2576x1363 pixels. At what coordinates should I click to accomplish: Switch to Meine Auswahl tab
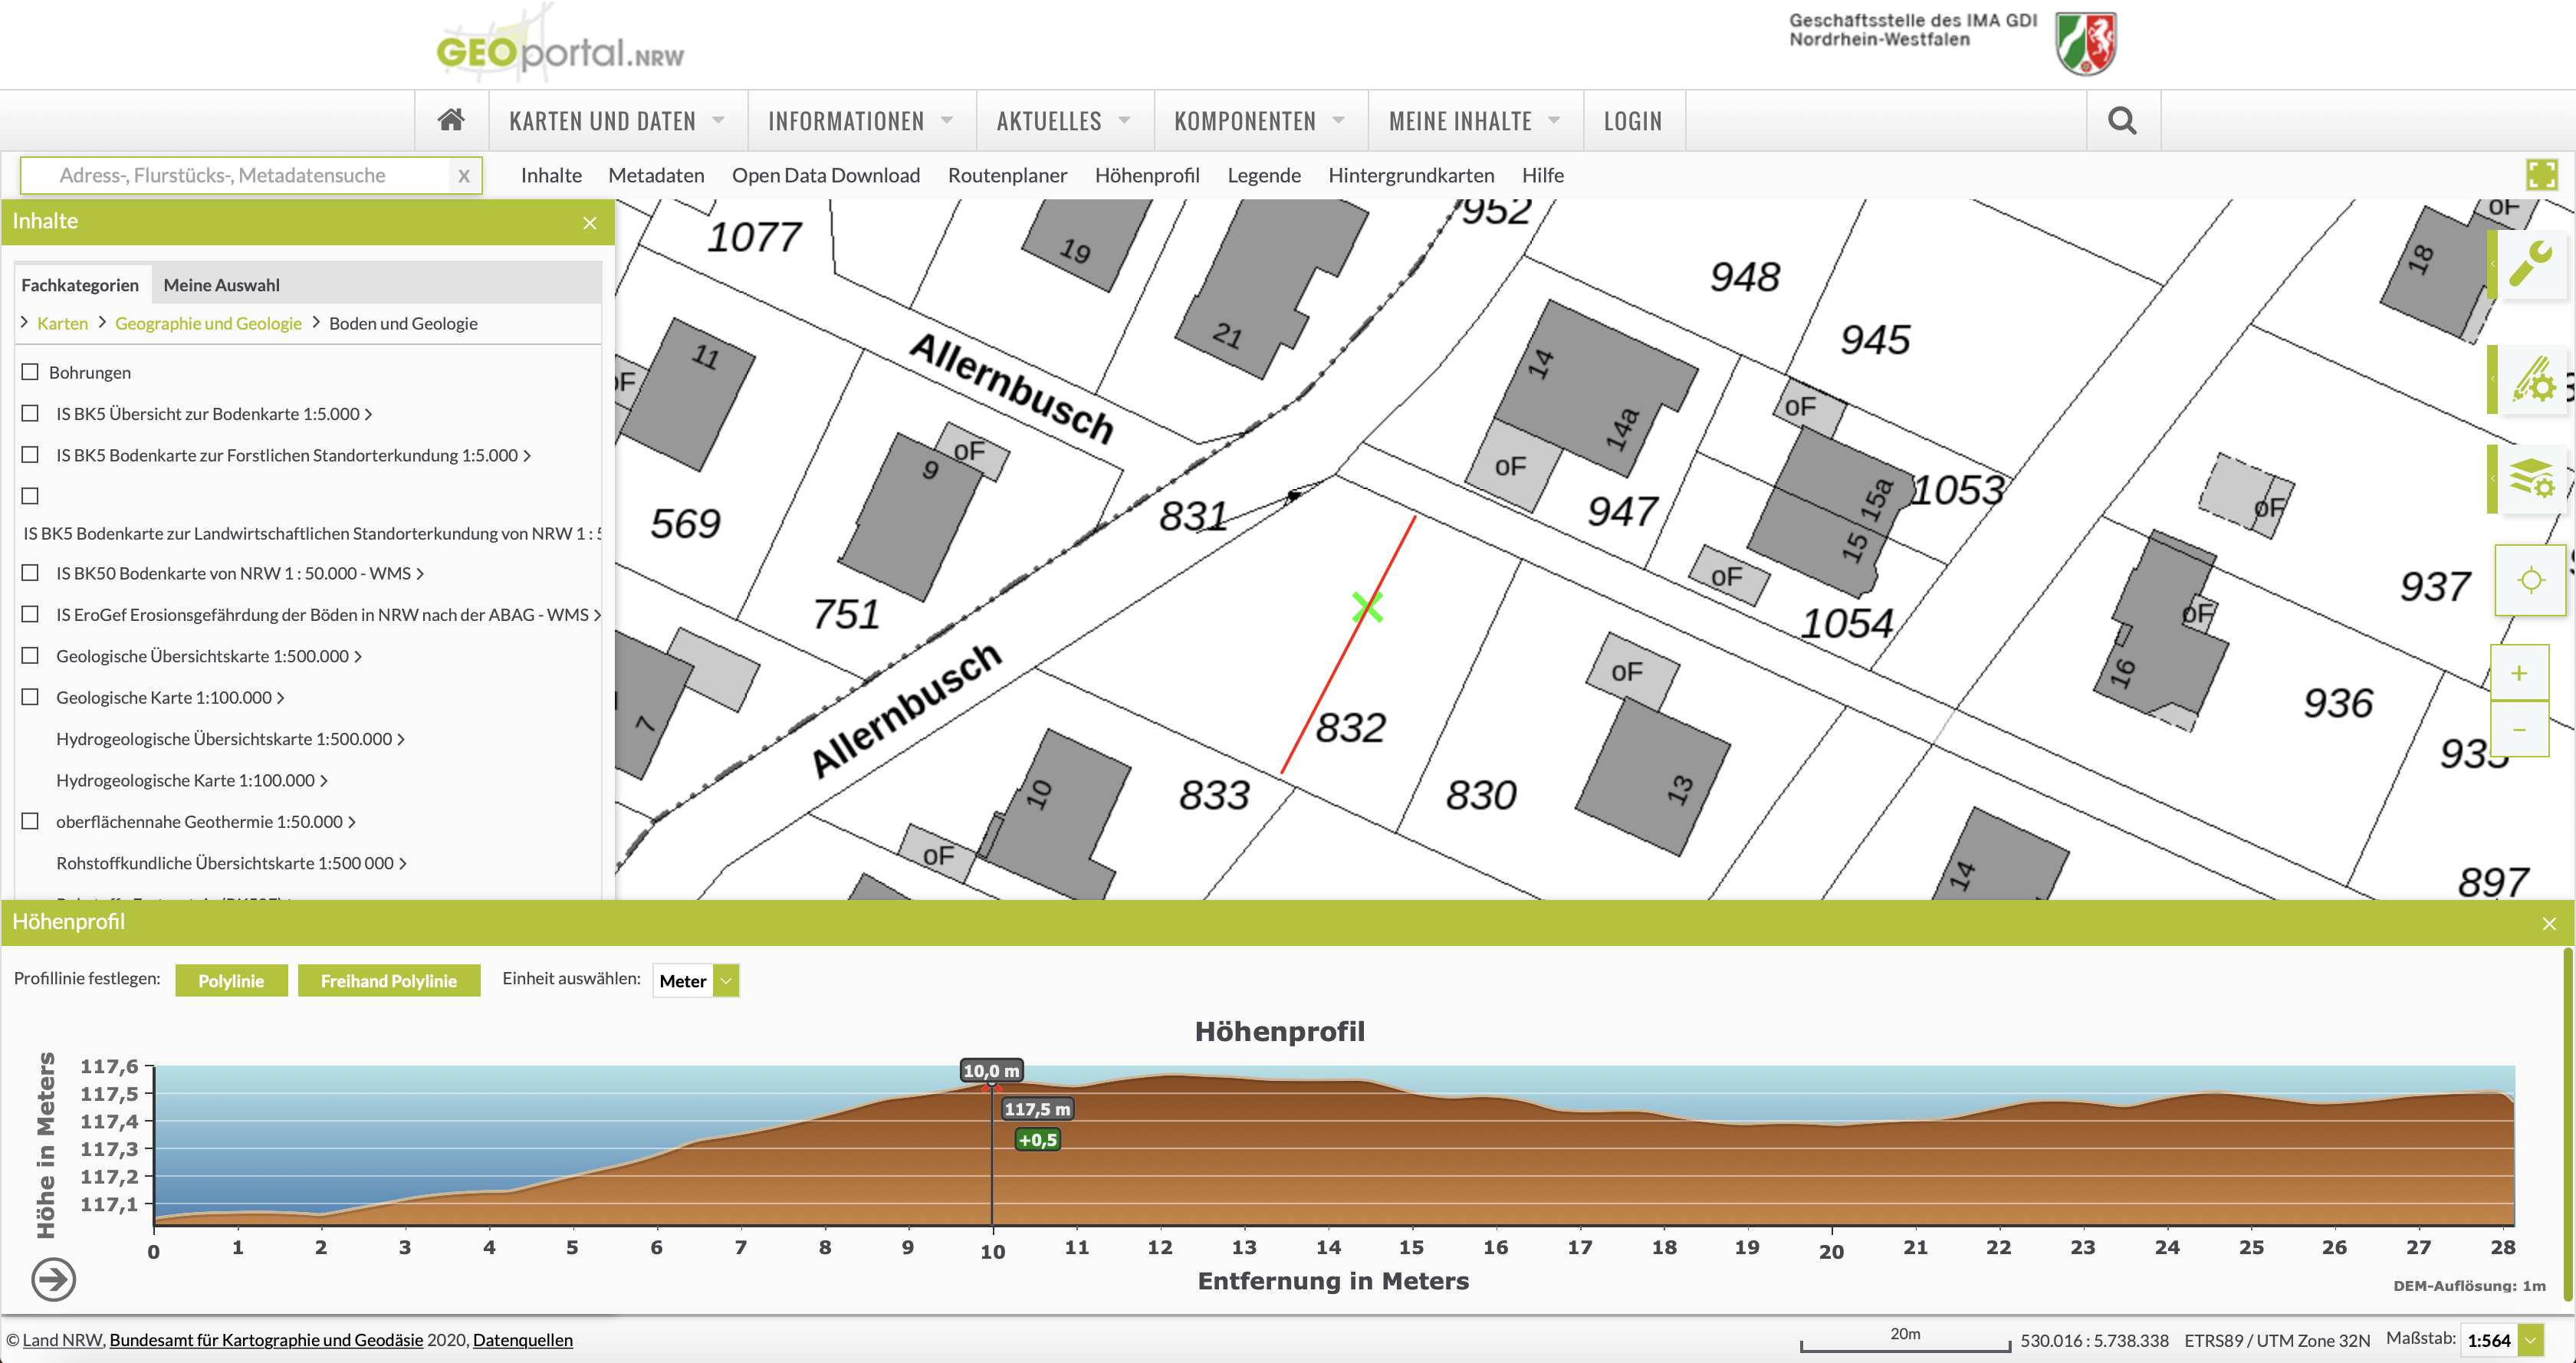[x=221, y=285]
